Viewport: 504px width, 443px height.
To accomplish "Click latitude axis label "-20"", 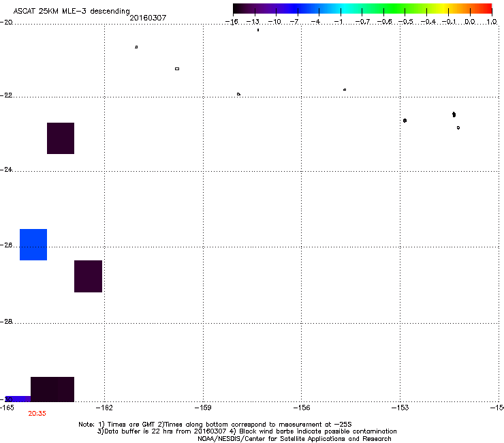I will click(x=6, y=22).
